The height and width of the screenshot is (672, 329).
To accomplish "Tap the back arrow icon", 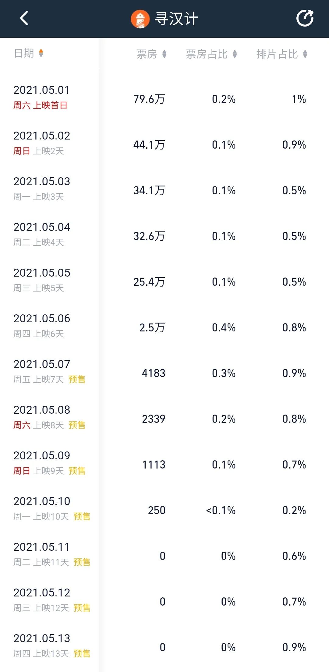I will tap(24, 18).
